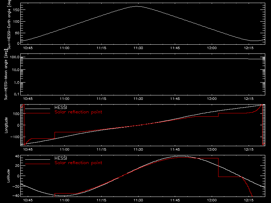Click red legend line sample in Longitude plot
This screenshot has height=203, width=271.
[38, 113]
